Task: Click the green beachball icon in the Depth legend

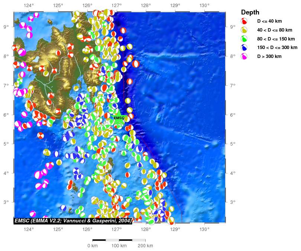Action: point(245,39)
